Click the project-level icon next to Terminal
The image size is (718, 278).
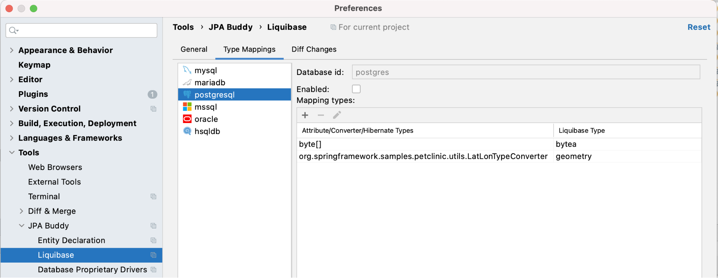pyautogui.click(x=153, y=197)
